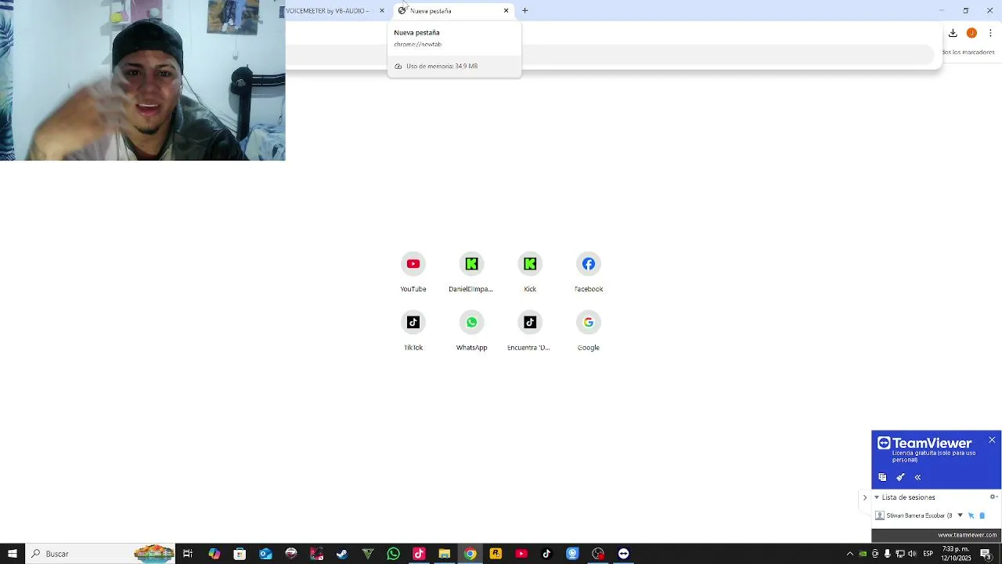Open Chrome downloads icon
Viewport: 1002px width, 564px height.
953,33
